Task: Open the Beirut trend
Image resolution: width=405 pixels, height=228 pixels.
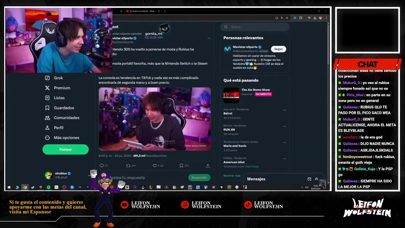Action: 228,113
